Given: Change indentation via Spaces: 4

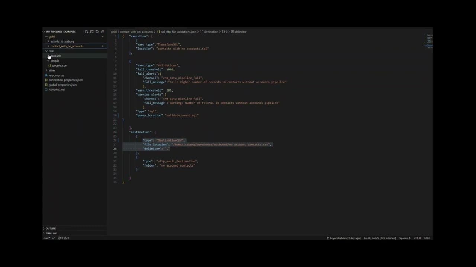Looking at the screenshot, I should point(405,238).
